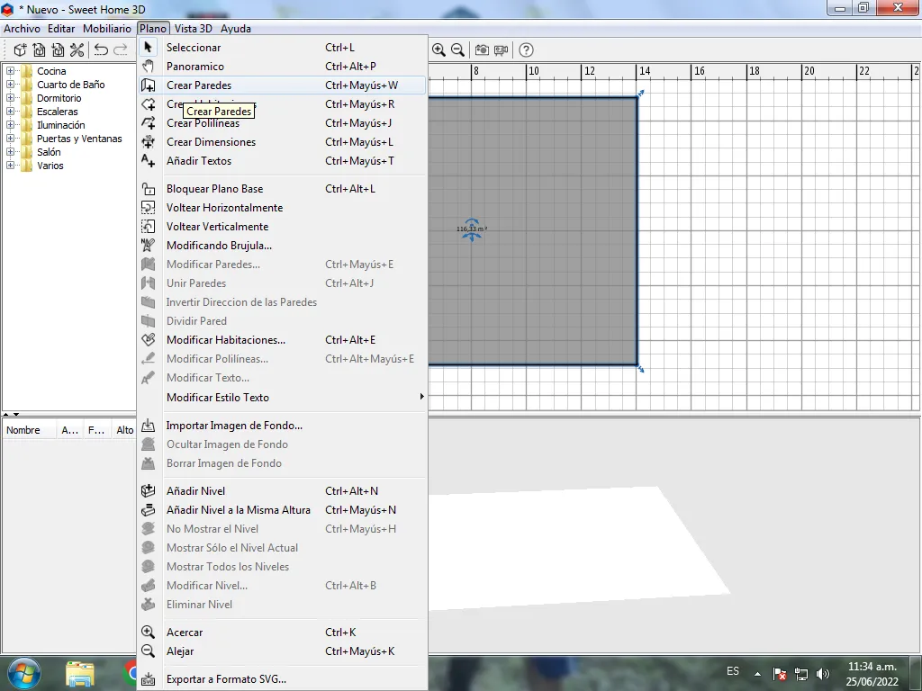Click the Exportar SVG icon
This screenshot has height=691, width=922.
click(149, 678)
